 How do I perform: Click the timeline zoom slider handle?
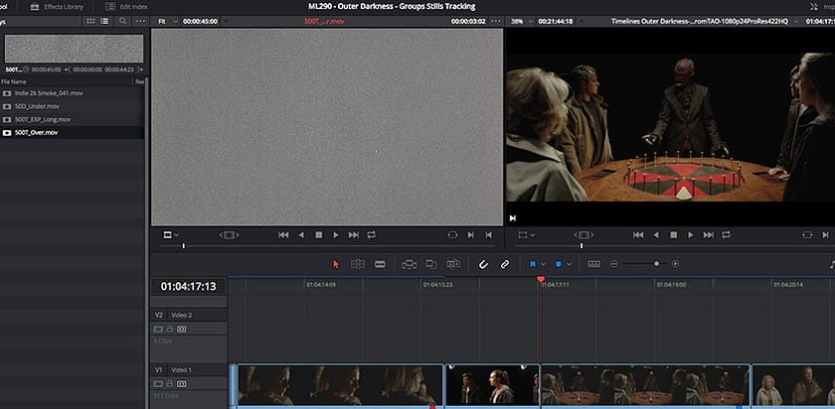pyautogui.click(x=657, y=264)
